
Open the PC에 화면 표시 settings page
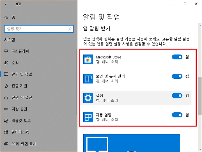point(39,144)
